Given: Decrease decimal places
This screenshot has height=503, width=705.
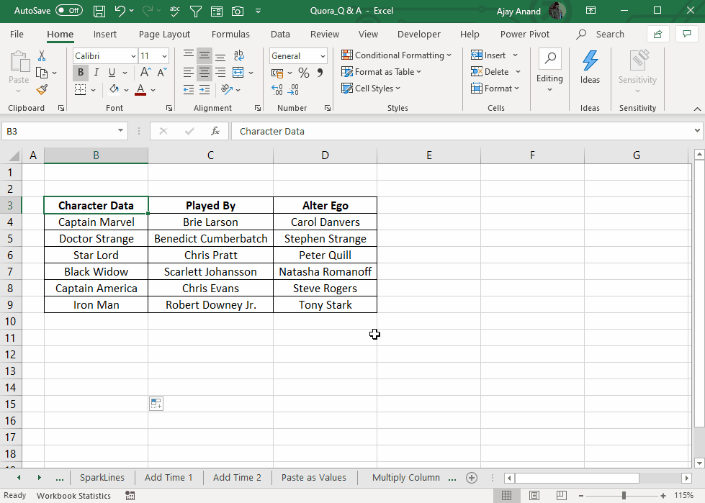Looking at the screenshot, I should 293,90.
